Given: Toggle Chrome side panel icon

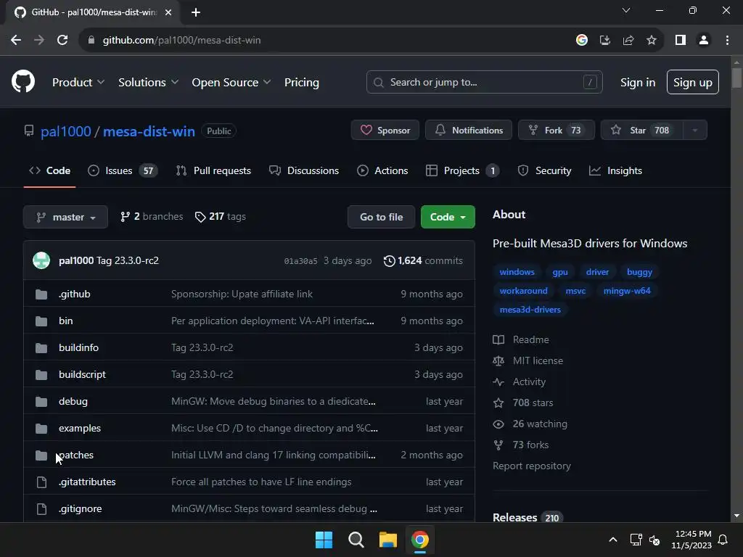Looking at the screenshot, I should [681, 41].
